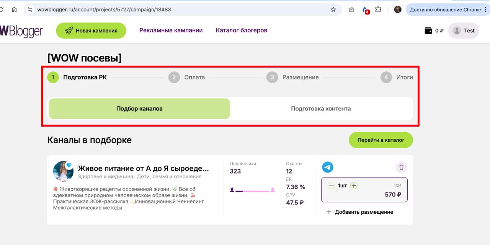Image resolution: width=490 pixels, height=245 pixels.
Task: Open the wallet balance icon
Action: 428,31
